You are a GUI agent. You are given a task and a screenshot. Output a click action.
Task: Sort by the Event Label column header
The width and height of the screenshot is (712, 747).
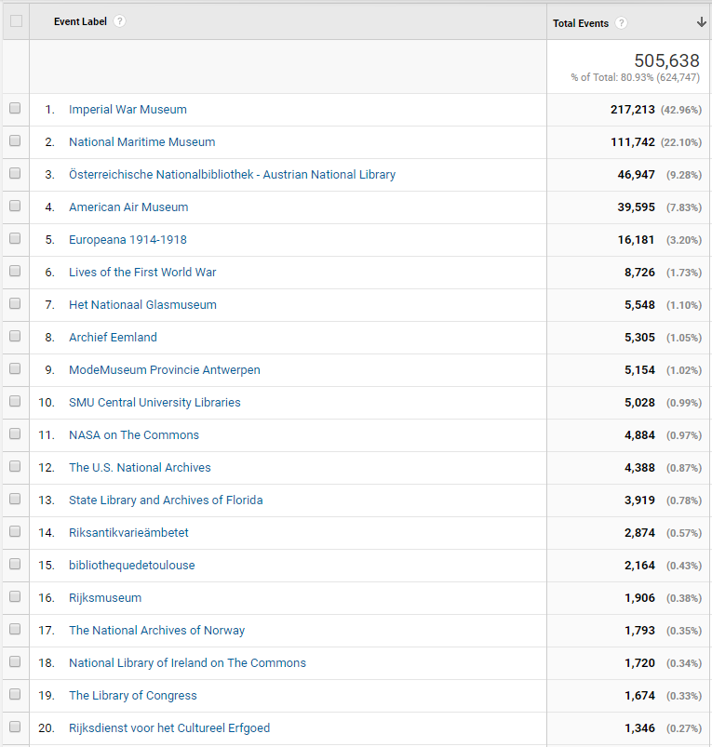pos(80,21)
